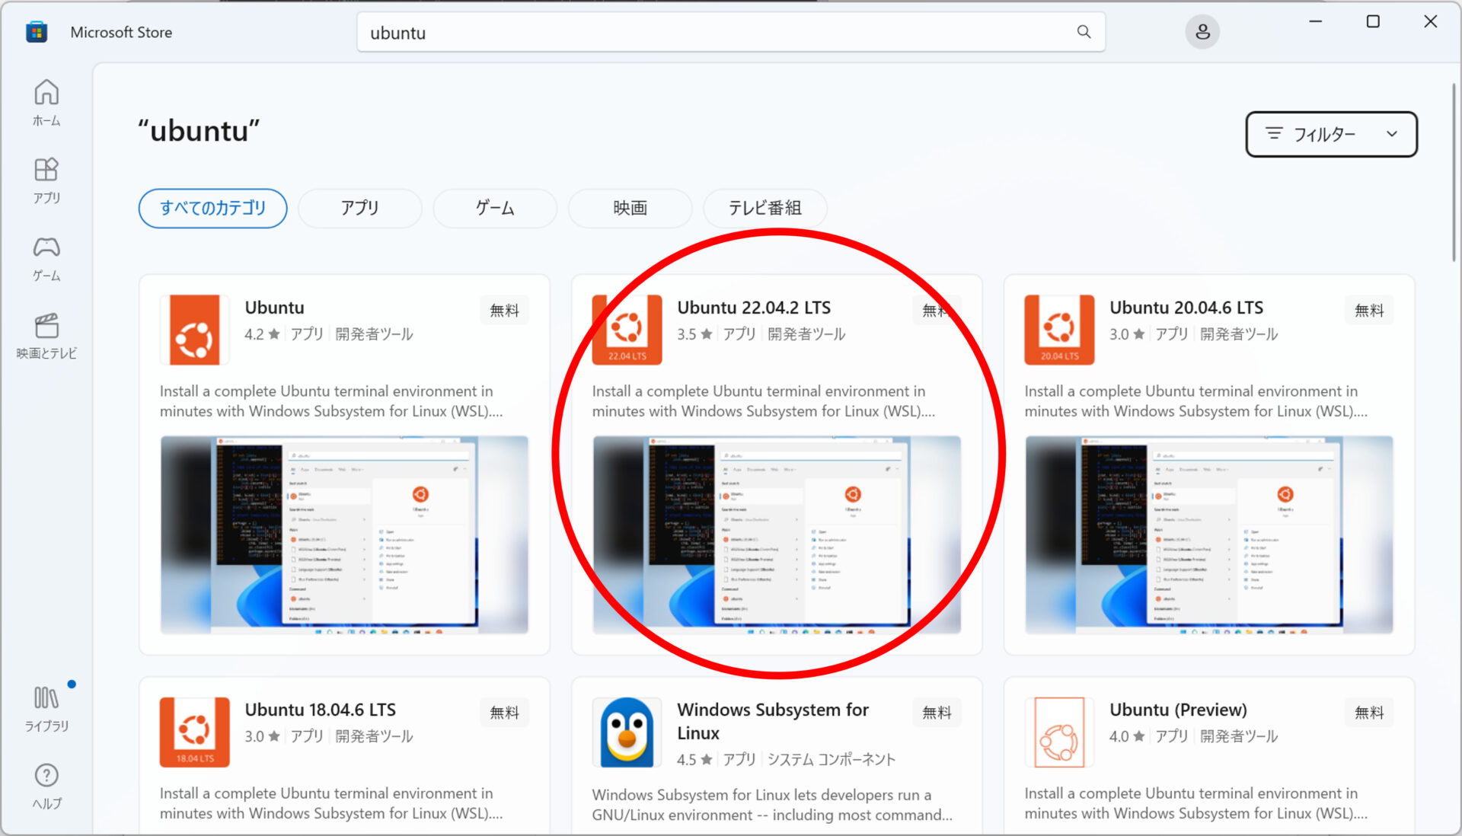Click the Ubuntu 22.04.2 LTS screenshot thumbnail
This screenshot has height=836, width=1462.
click(777, 534)
